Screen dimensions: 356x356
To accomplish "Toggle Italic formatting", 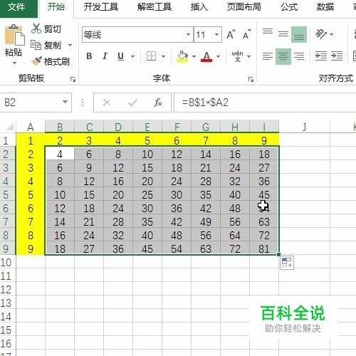I will 105,56.
